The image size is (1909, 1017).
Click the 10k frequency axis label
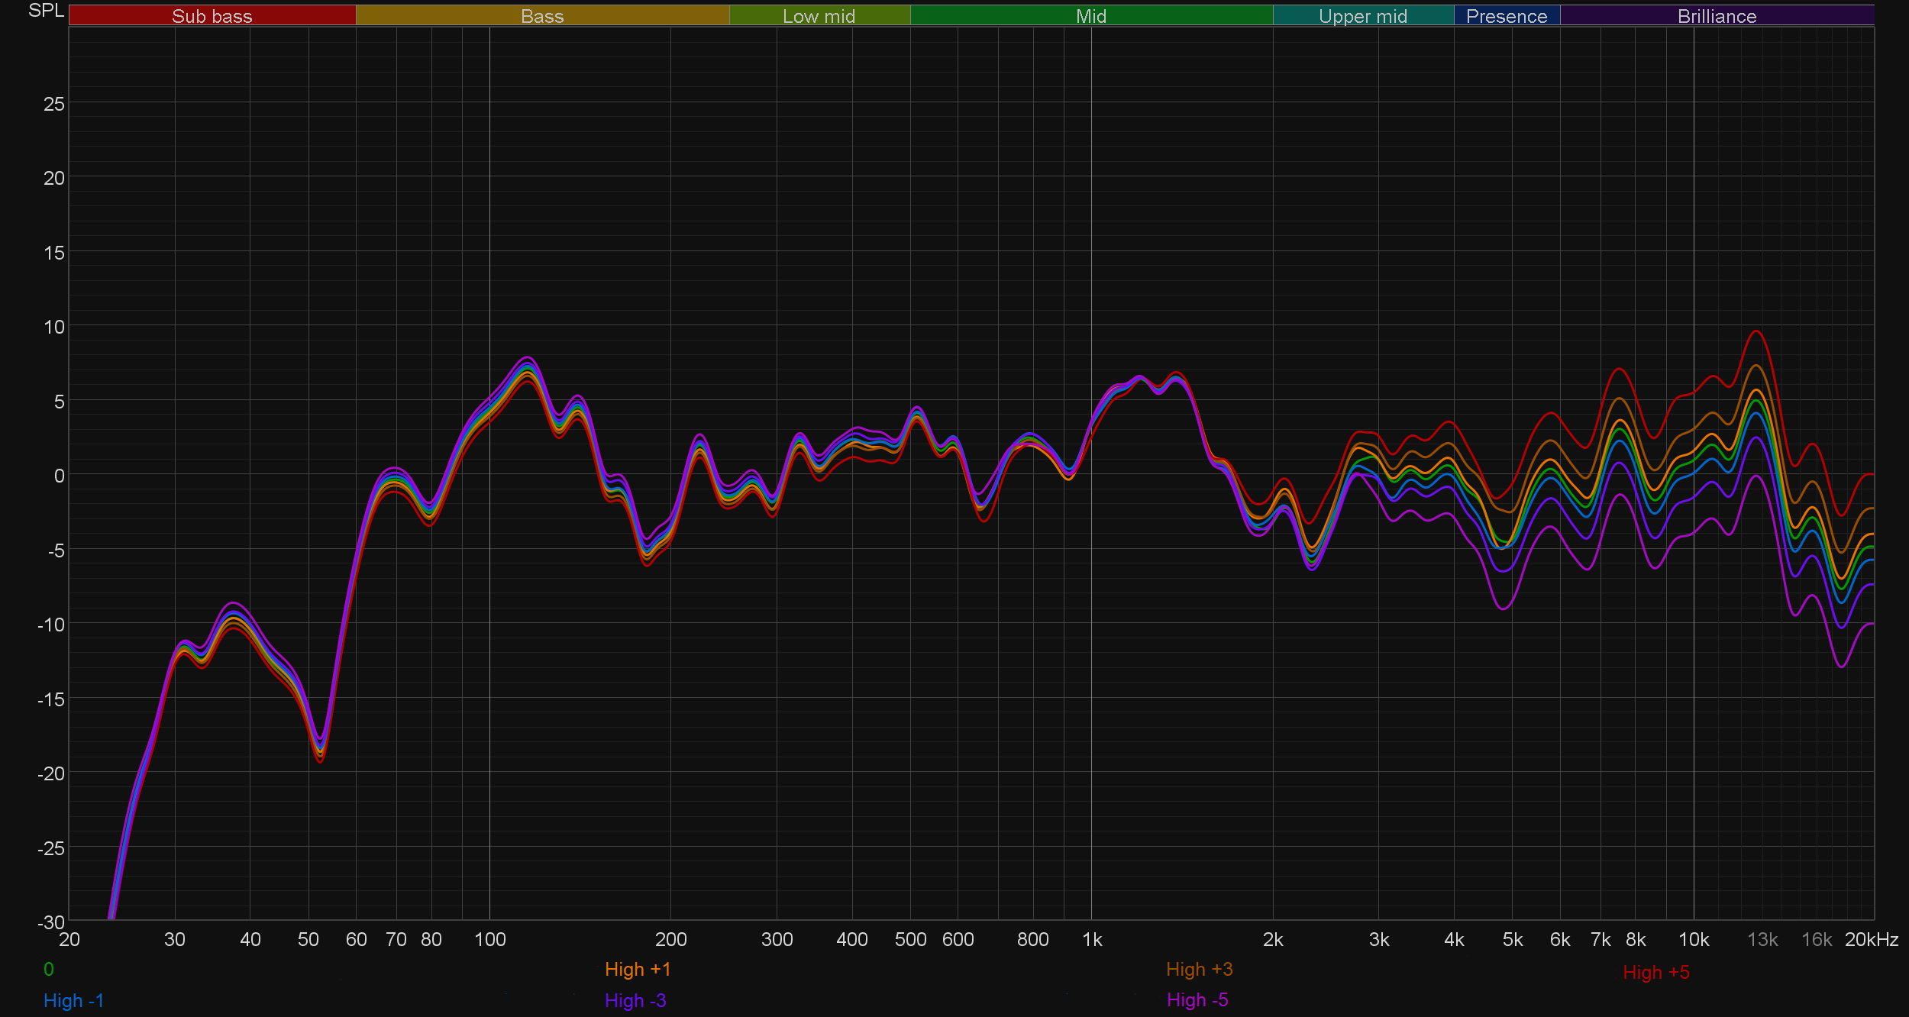click(x=1693, y=939)
